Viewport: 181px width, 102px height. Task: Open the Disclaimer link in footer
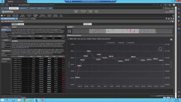click(x=23, y=97)
